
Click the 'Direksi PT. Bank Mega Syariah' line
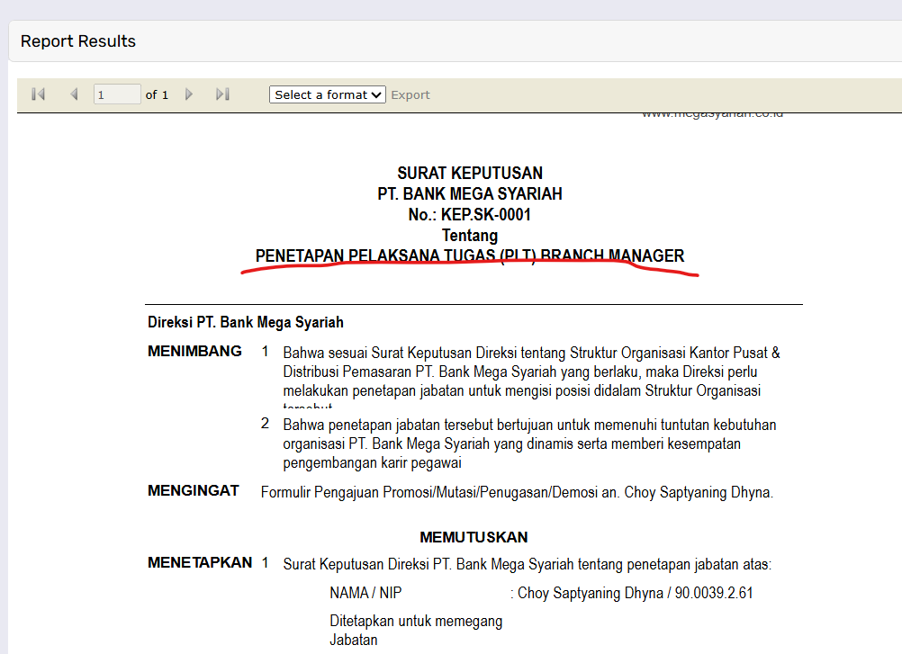point(246,322)
